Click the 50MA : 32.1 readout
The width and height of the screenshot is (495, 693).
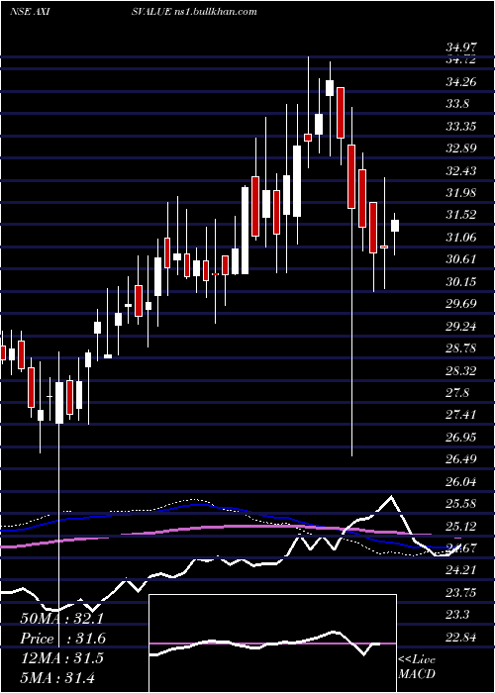[x=62, y=619]
